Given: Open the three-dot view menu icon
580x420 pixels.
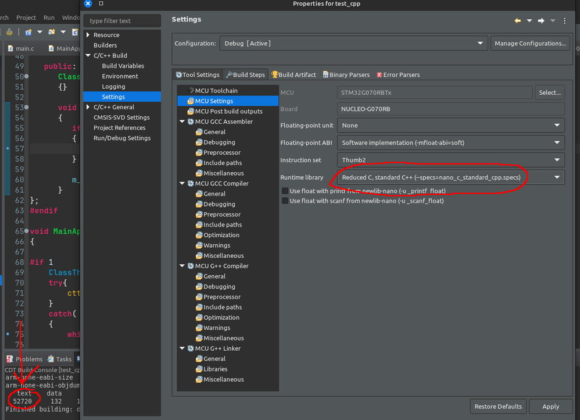Looking at the screenshot, I should (565, 21).
